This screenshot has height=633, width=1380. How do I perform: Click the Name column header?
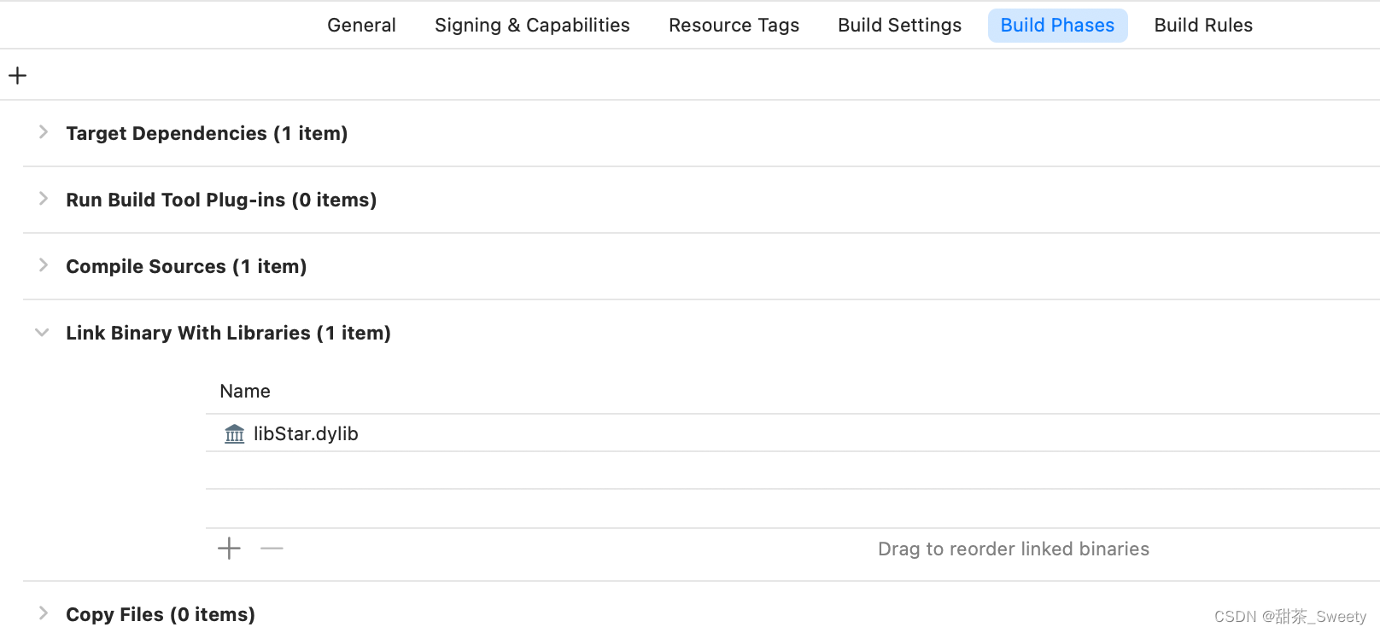pos(245,392)
